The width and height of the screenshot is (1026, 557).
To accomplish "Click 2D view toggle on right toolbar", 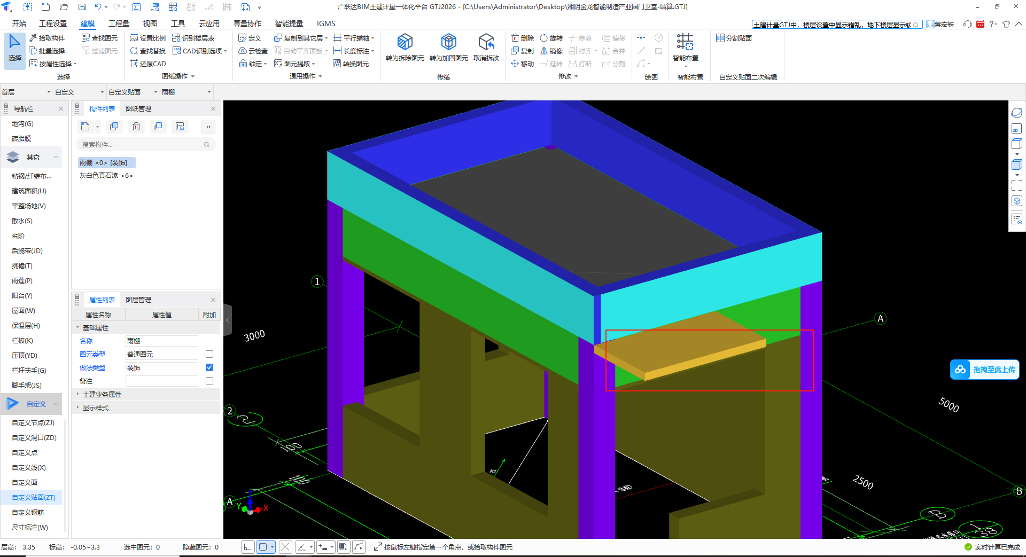I will coord(1016,129).
